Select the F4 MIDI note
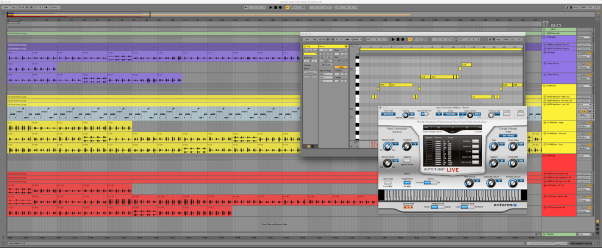Image resolution: width=602 pixels, height=248 pixels. [x=482, y=97]
